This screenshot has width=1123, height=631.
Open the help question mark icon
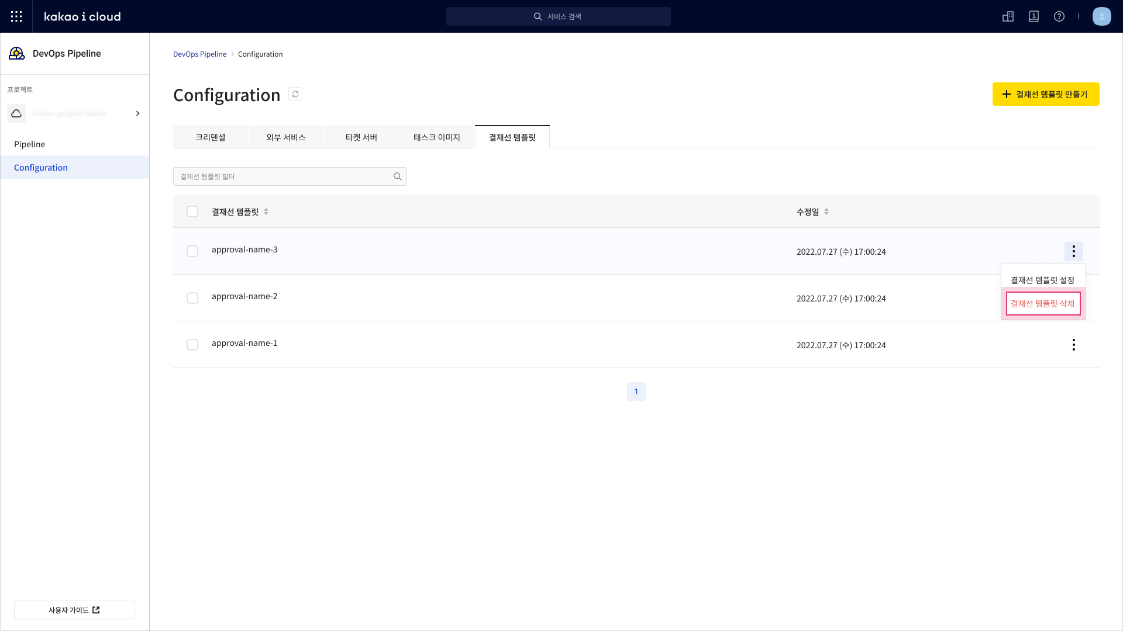[1059, 16]
